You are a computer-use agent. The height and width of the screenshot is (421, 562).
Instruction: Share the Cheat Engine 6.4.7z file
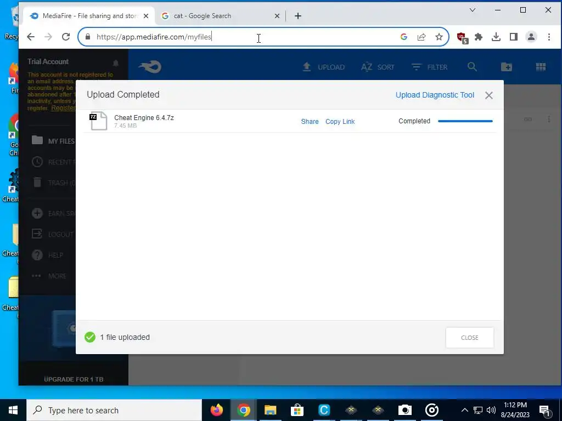(310, 121)
